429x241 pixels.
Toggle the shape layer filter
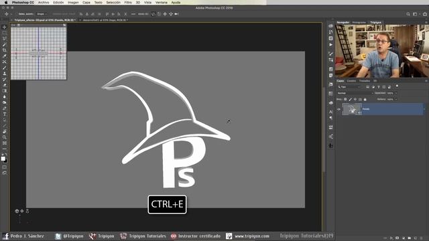[x=384, y=87]
